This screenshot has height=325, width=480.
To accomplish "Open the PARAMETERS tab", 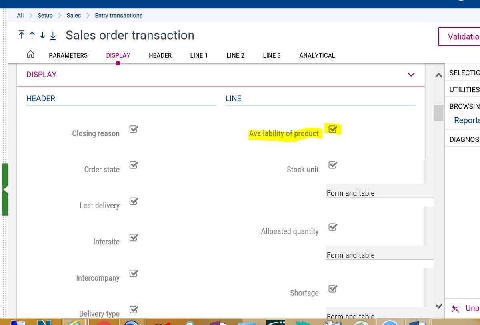I will tap(68, 55).
